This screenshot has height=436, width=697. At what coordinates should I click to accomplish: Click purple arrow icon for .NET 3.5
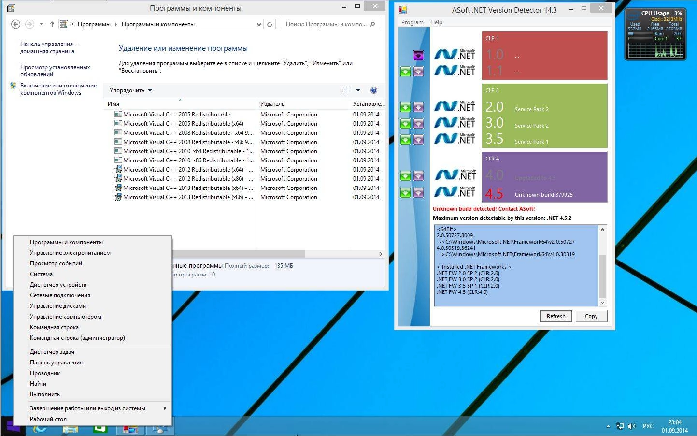[418, 140]
